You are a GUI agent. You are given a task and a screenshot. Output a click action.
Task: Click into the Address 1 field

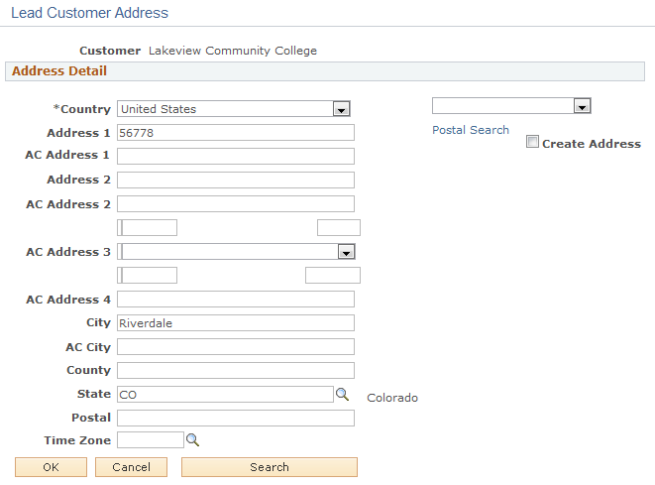(235, 133)
